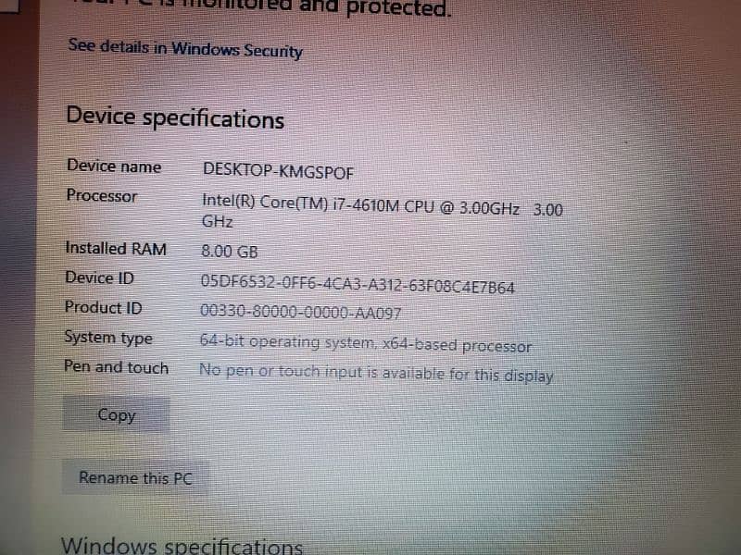This screenshot has width=741, height=555.
Task: Click the Product ID label
Action: (103, 307)
